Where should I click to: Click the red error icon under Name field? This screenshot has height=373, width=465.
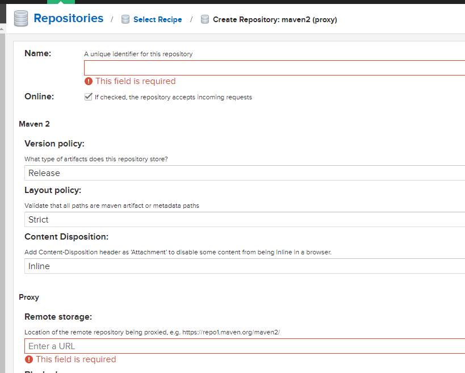tap(88, 81)
